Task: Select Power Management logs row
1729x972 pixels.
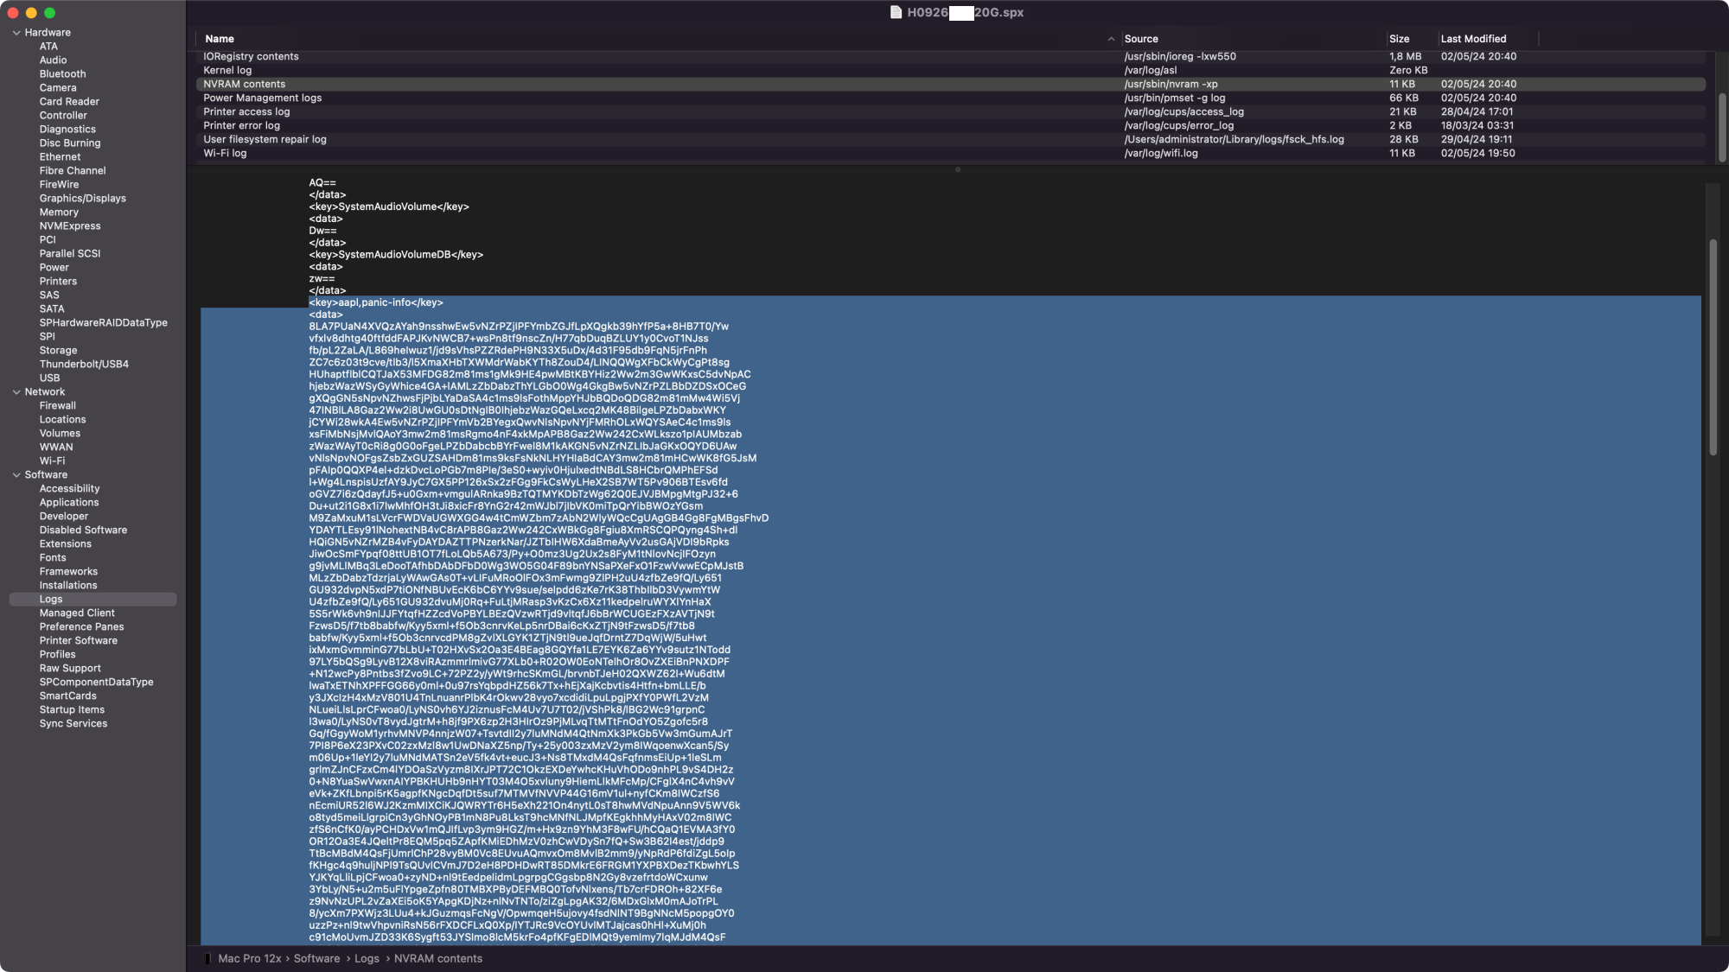Action: pyautogui.click(x=262, y=98)
